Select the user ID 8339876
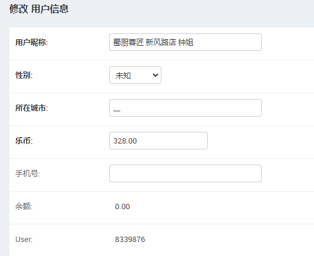 coord(130,239)
